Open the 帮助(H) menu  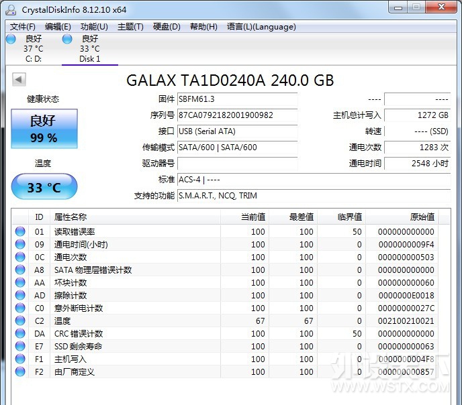coord(203,27)
